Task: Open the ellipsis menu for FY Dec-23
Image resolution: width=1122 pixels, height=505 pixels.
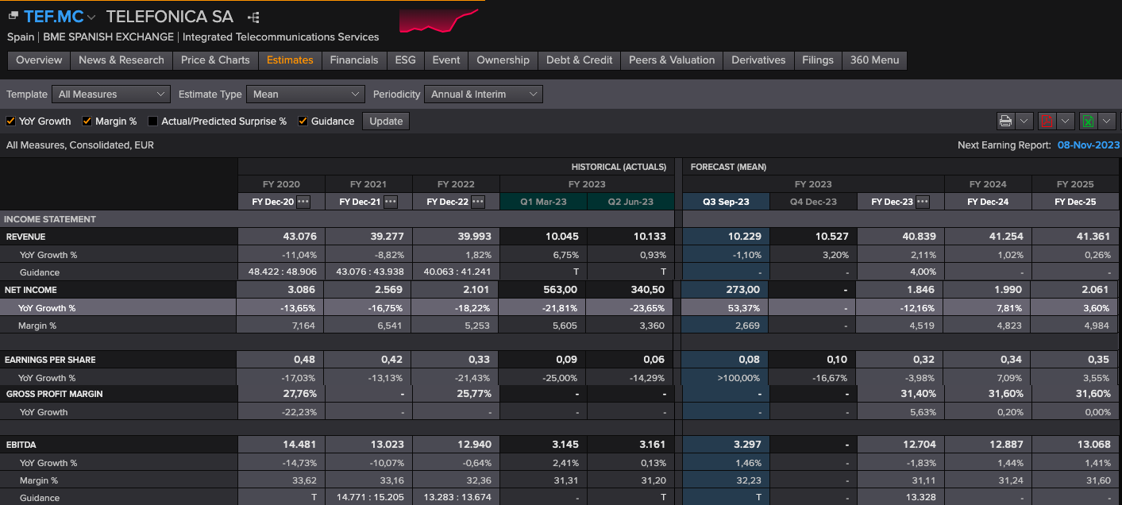Action: pyautogui.click(x=923, y=202)
